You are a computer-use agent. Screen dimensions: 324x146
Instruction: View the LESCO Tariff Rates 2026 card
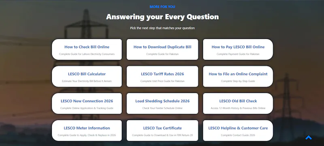(162, 77)
